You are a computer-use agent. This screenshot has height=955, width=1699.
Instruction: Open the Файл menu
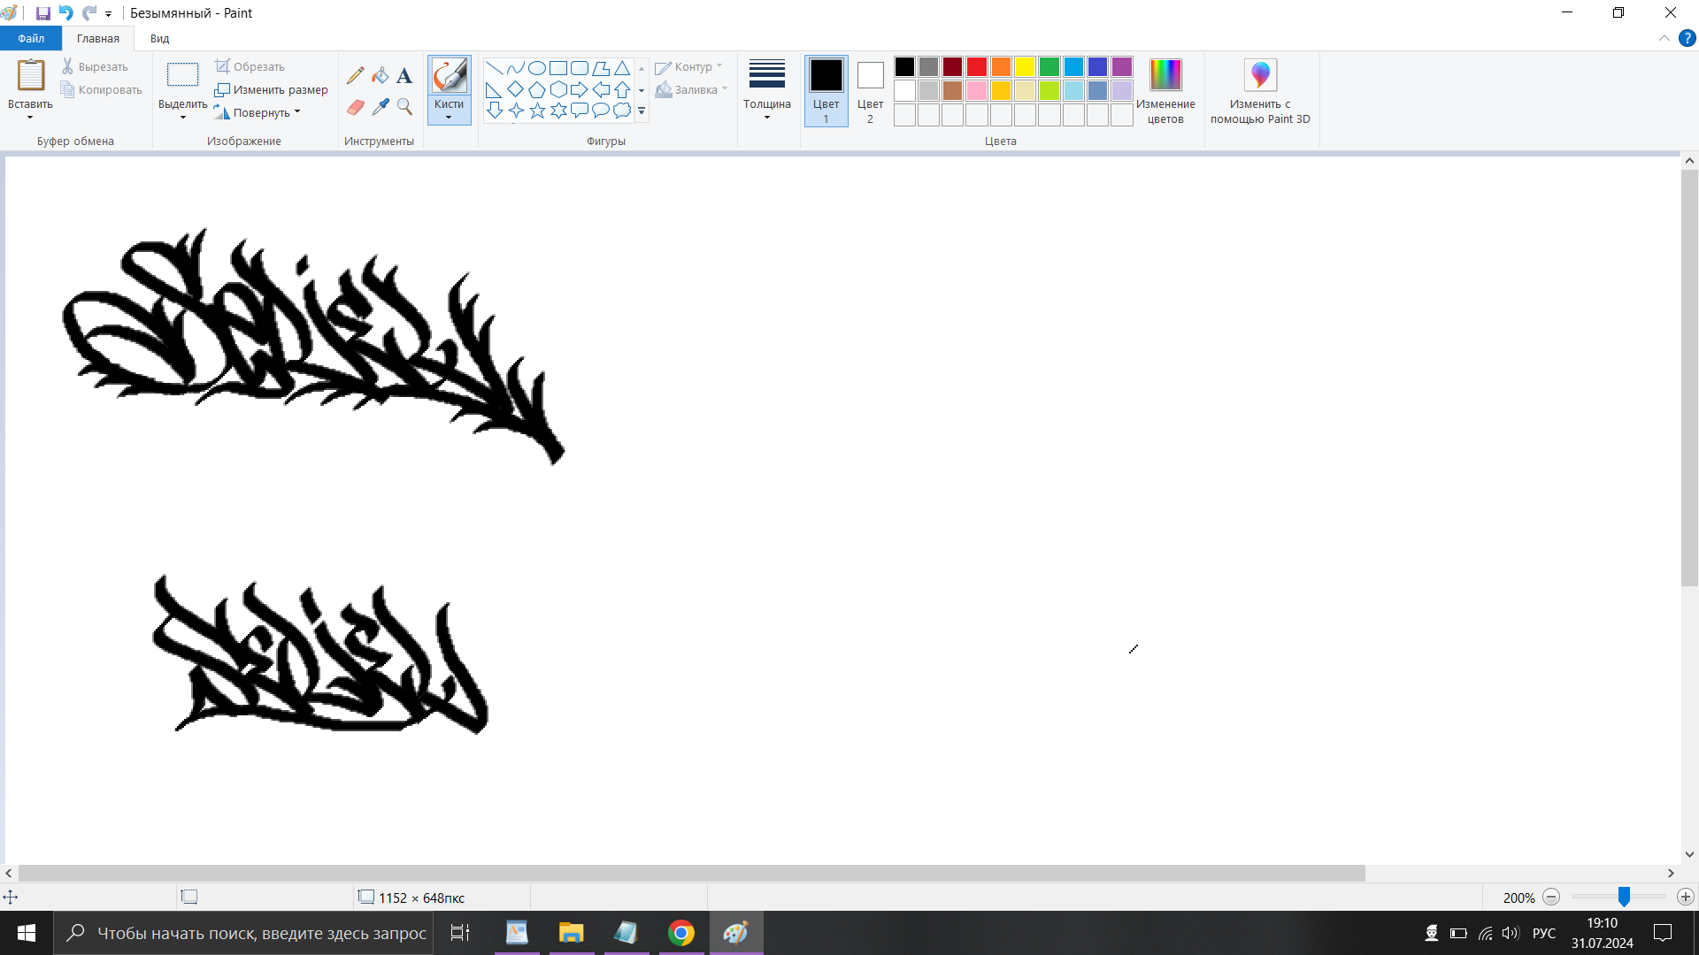[x=30, y=38]
